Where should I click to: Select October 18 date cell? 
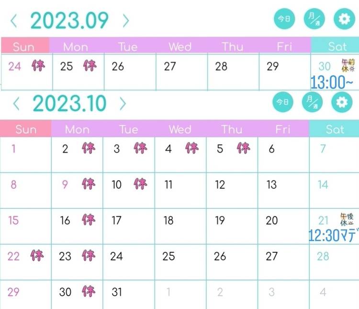pyautogui.click(x=180, y=226)
